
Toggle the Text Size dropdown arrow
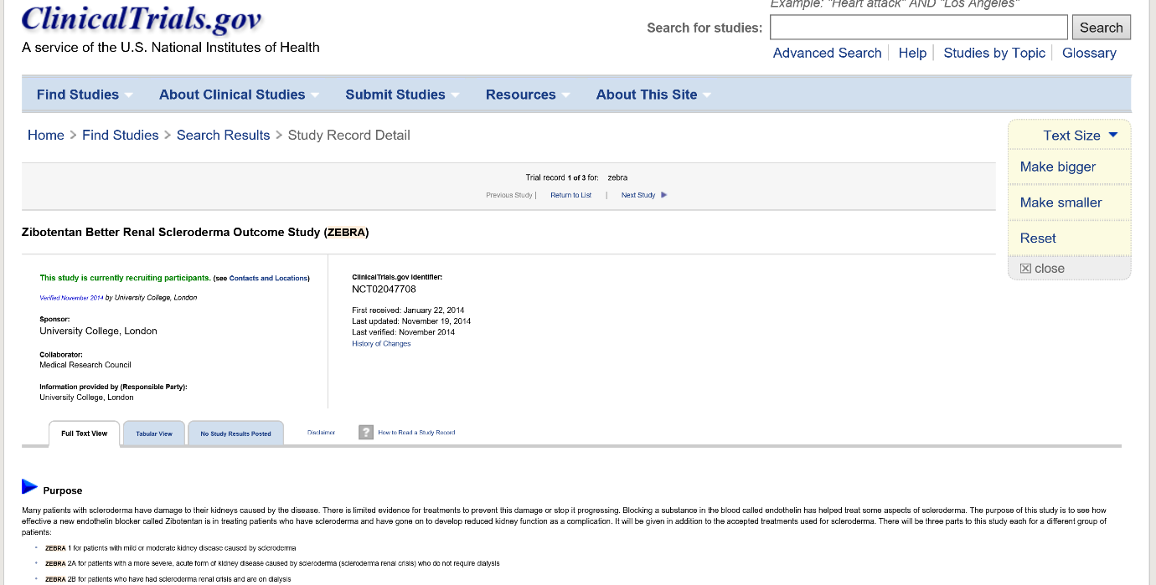[x=1113, y=135]
